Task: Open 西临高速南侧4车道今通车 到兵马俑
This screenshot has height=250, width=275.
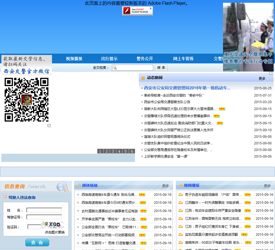Action: (x=109, y=195)
